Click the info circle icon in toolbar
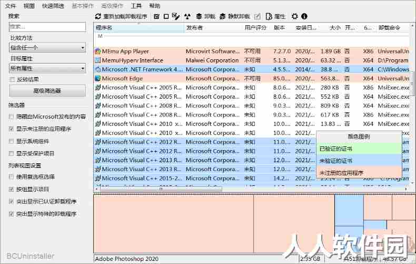The width and height of the screenshot is (416, 264). (x=304, y=16)
